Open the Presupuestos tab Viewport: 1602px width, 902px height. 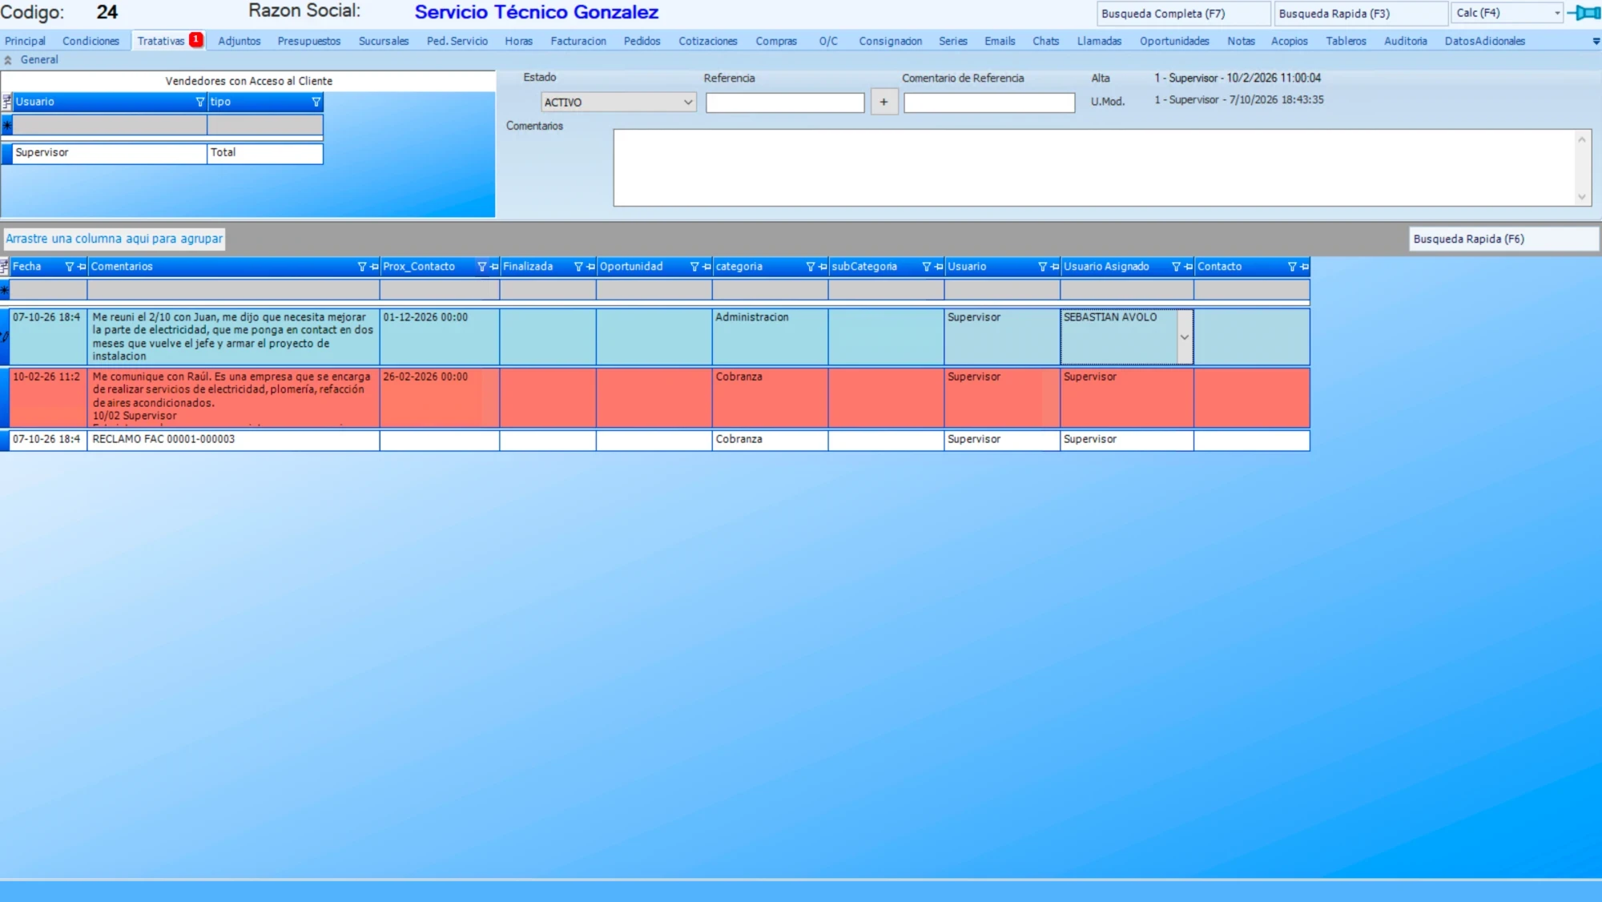pyautogui.click(x=309, y=41)
